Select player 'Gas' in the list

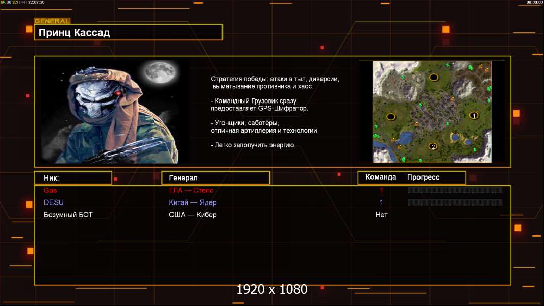pyautogui.click(x=51, y=190)
